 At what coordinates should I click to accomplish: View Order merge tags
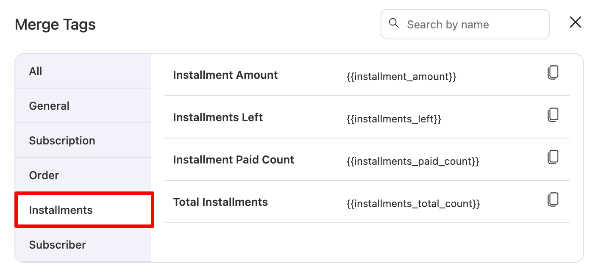pyautogui.click(x=44, y=175)
